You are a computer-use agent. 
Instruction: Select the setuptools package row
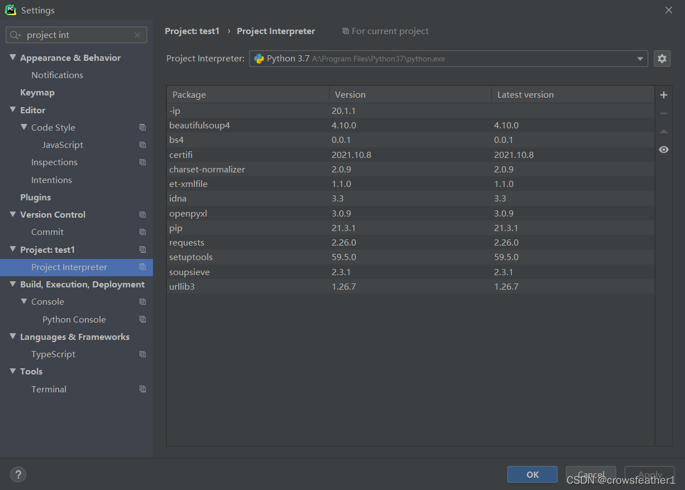(x=410, y=257)
